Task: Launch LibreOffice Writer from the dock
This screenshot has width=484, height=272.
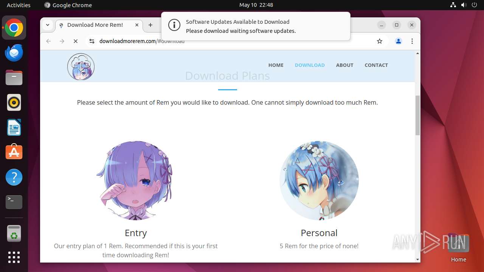Action: point(14,128)
